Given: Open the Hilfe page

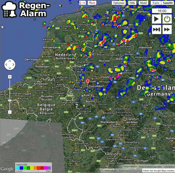Looking at the screenshot, I should pyautogui.click(x=132, y=3).
